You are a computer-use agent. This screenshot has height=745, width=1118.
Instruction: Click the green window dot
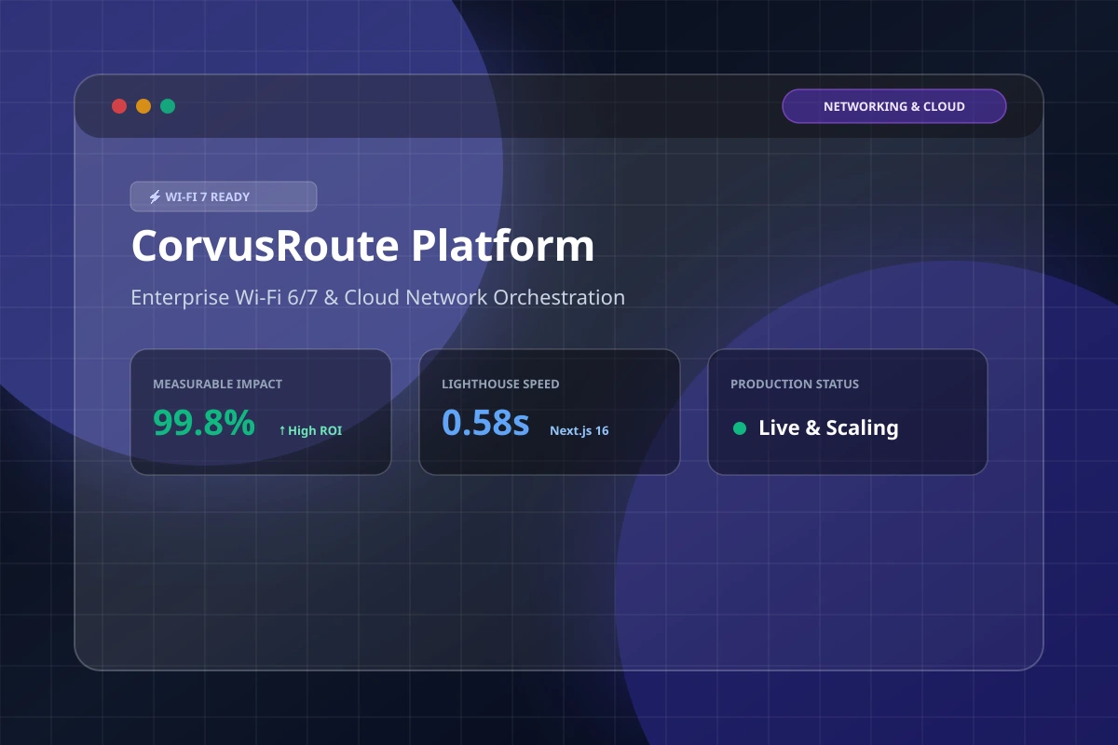tap(168, 106)
